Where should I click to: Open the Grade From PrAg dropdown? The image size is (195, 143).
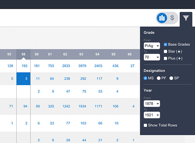[152, 46]
